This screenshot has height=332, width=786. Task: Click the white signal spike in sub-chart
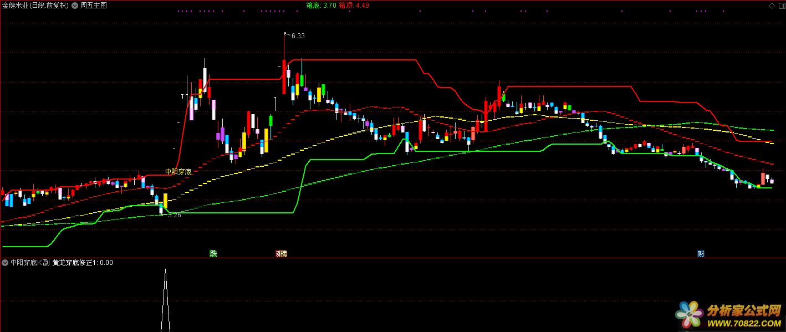165,300
